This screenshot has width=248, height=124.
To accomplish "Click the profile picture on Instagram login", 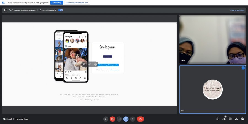I will (x=108, y=56).
